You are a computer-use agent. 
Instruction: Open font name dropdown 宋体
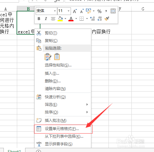(55, 11)
